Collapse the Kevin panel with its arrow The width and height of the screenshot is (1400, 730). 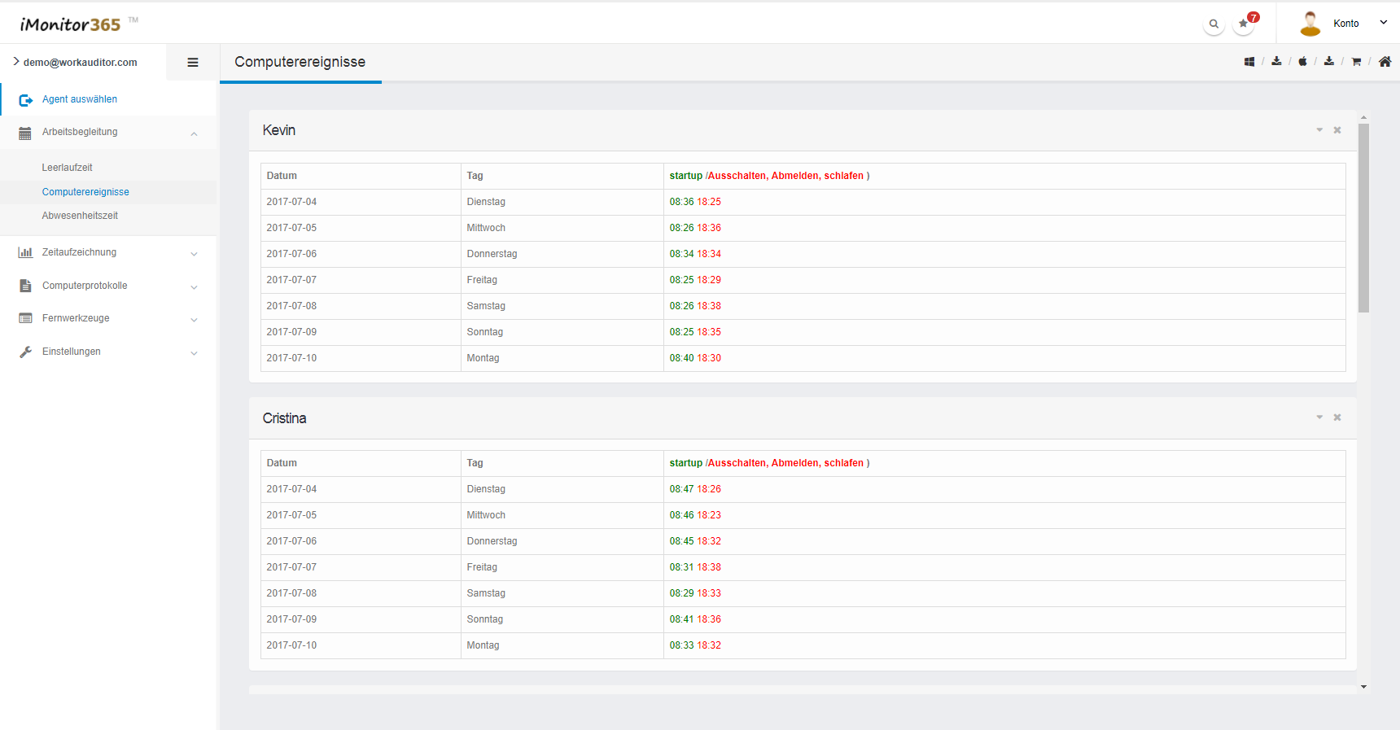[1319, 130]
